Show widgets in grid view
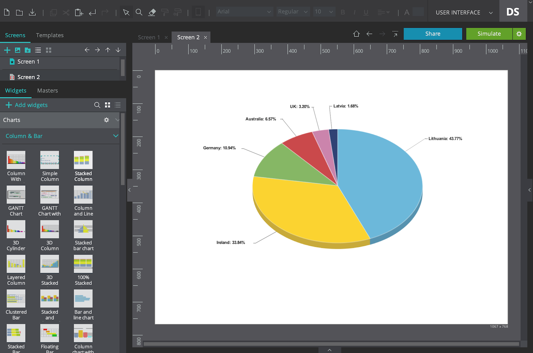 107,105
